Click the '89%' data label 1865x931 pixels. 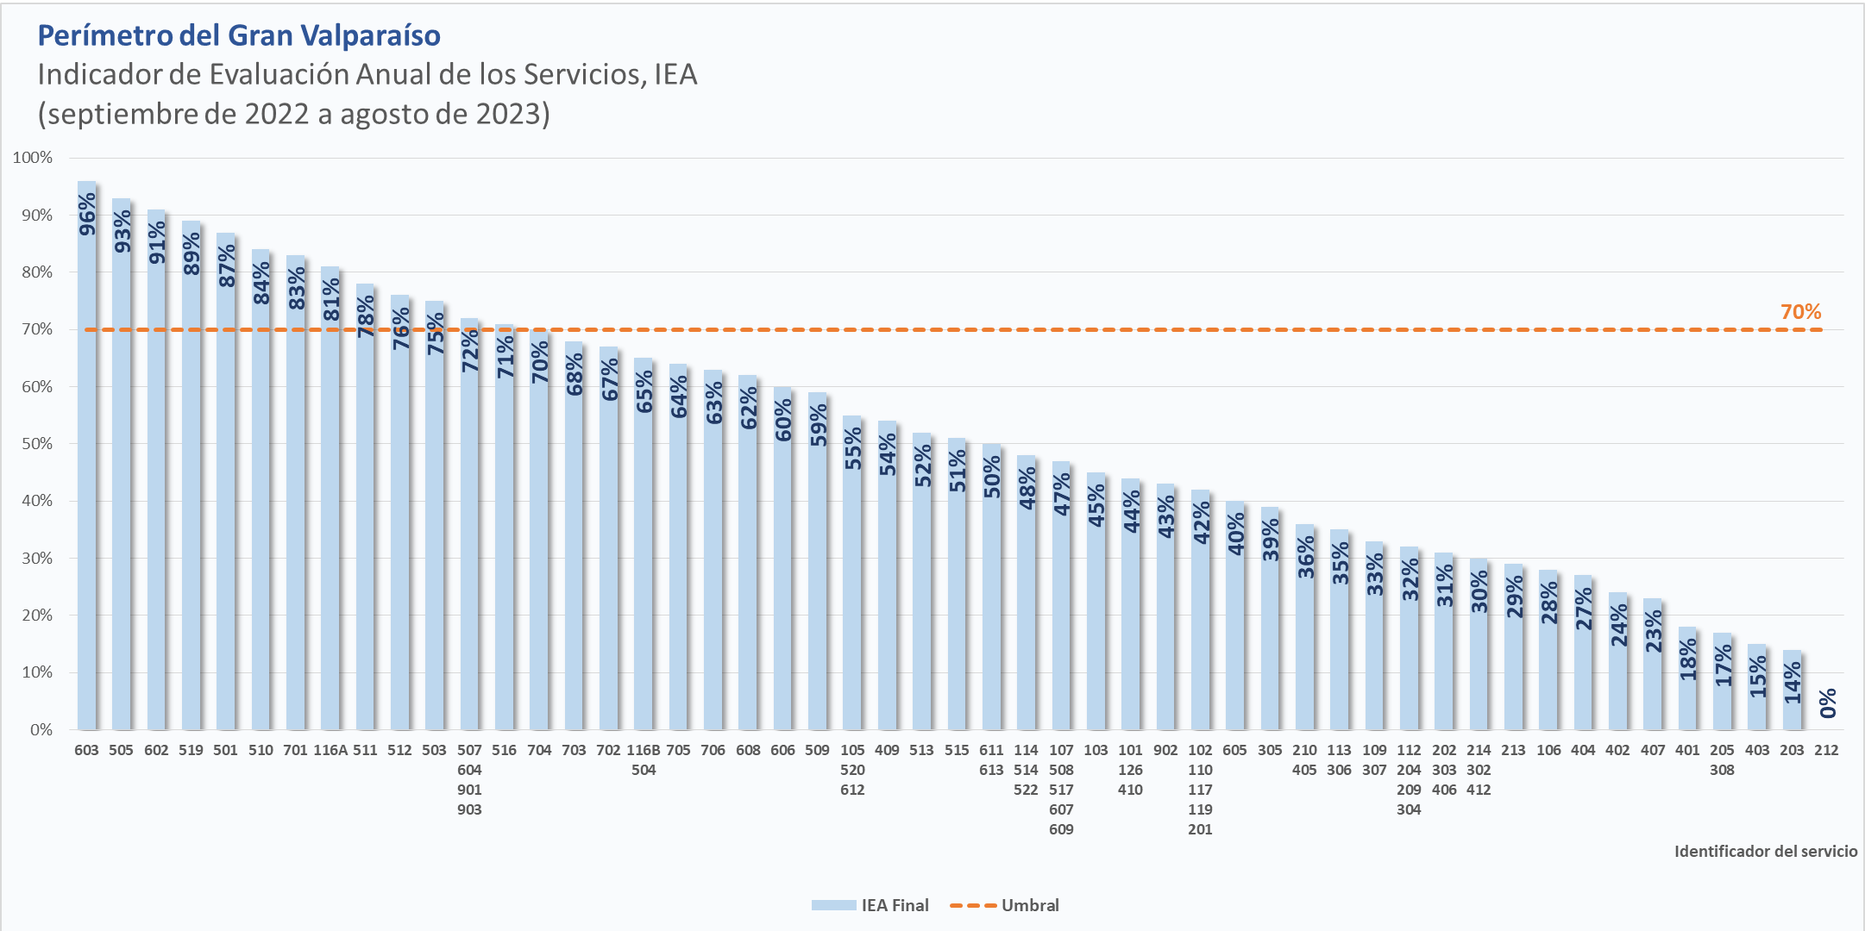pyautogui.click(x=192, y=253)
